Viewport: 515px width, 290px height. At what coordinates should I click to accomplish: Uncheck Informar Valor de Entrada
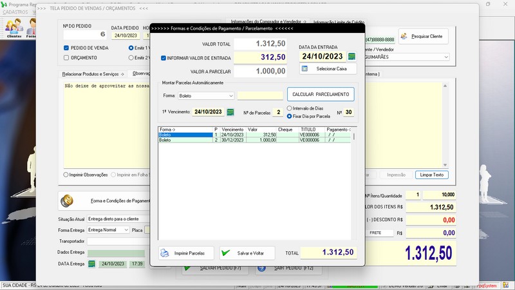(x=164, y=58)
